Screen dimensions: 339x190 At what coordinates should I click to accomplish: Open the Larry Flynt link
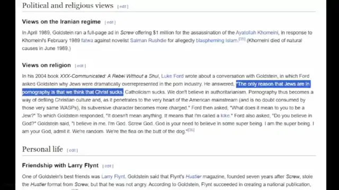[113, 176]
